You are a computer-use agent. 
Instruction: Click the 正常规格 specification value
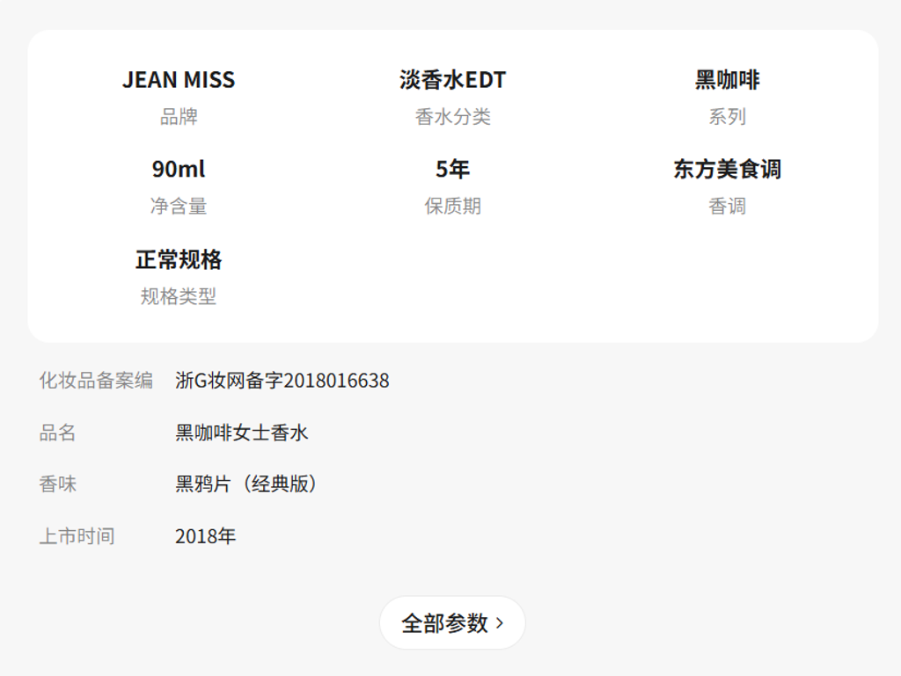click(179, 259)
